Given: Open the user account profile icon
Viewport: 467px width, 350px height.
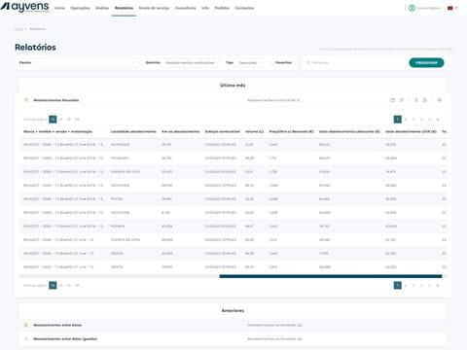Looking at the screenshot, I should (x=412, y=8).
